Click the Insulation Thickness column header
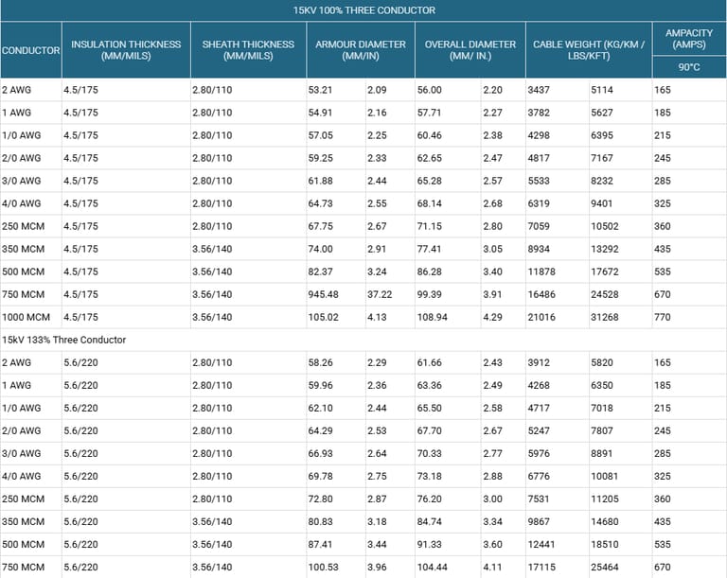Image resolution: width=727 pixels, height=578 pixels. pyautogui.click(x=126, y=49)
